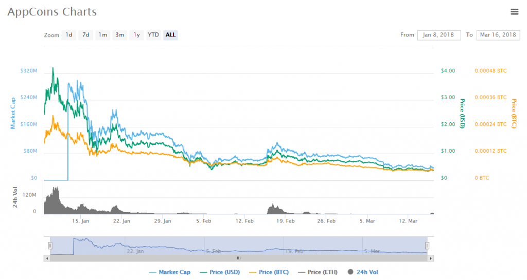Click the 26. Feb date label

point(326,221)
